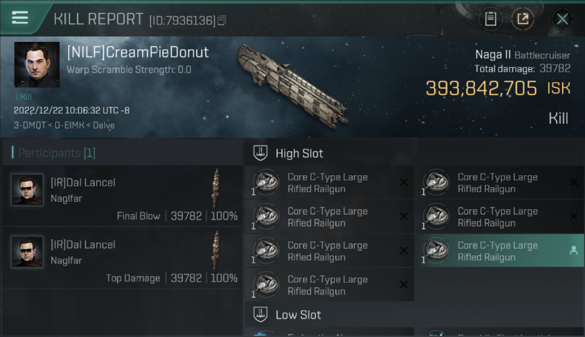Click the person icon on the highlighted railgun

(573, 251)
